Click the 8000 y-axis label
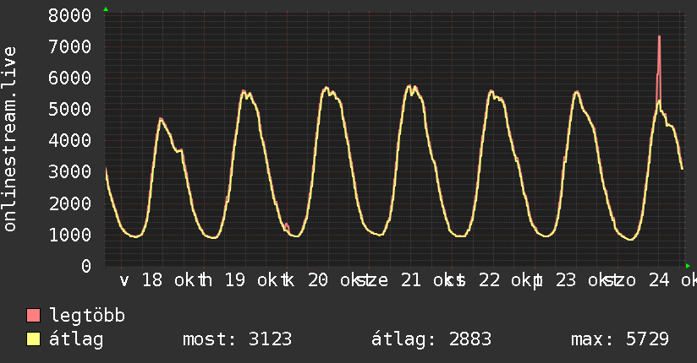 click(x=70, y=15)
